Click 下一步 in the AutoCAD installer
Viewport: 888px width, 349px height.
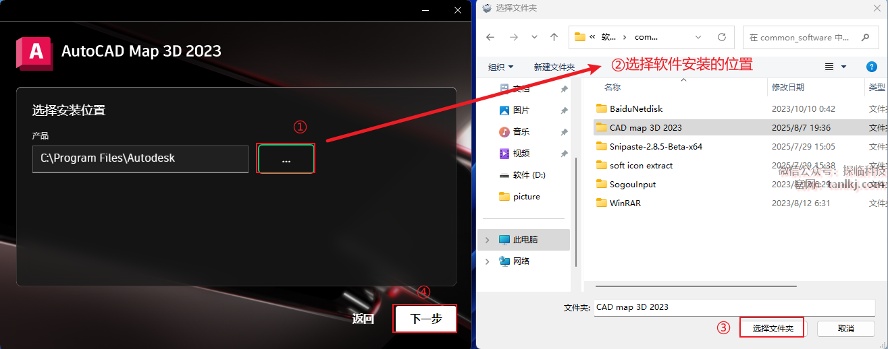click(x=425, y=319)
